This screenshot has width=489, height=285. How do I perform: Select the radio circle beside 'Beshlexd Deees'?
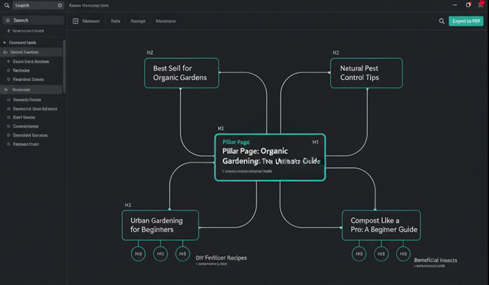pyautogui.click(x=9, y=79)
